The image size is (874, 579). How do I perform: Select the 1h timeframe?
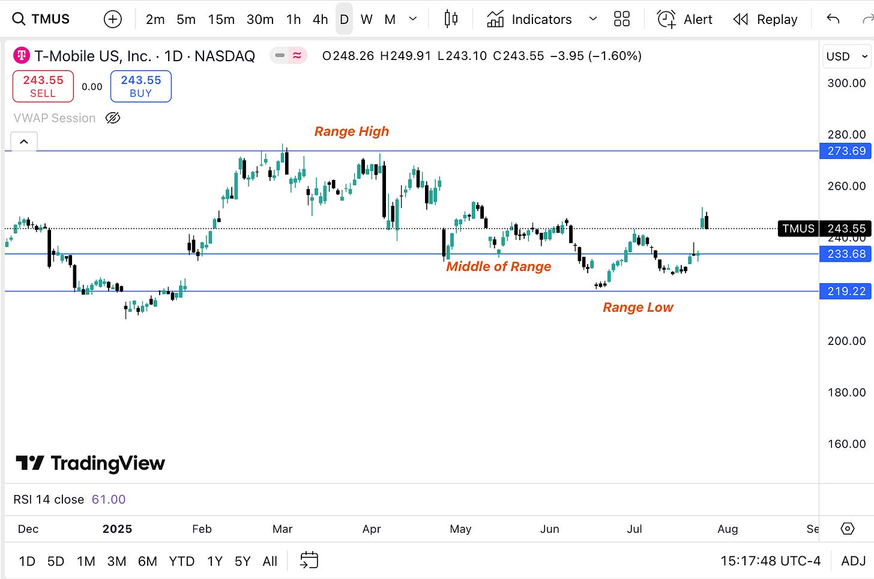[x=294, y=19]
